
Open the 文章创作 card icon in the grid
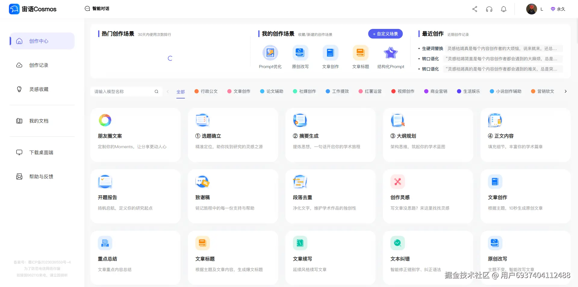click(495, 182)
